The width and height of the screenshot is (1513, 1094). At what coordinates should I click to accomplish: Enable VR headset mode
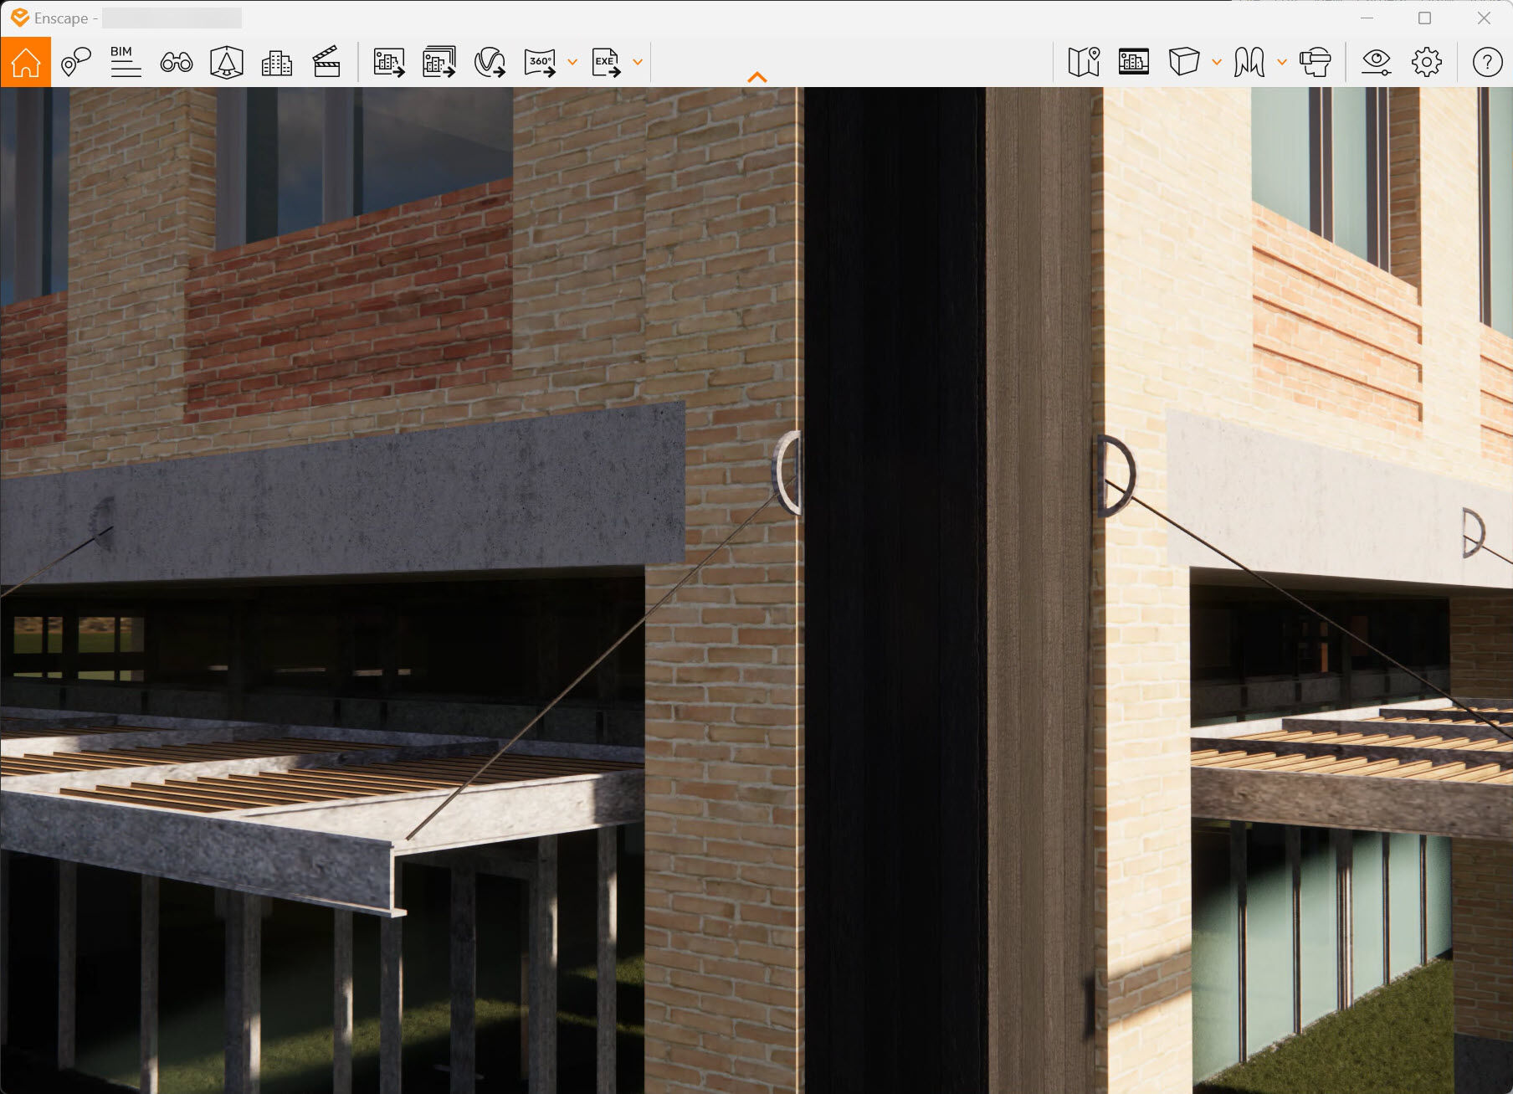click(1316, 61)
